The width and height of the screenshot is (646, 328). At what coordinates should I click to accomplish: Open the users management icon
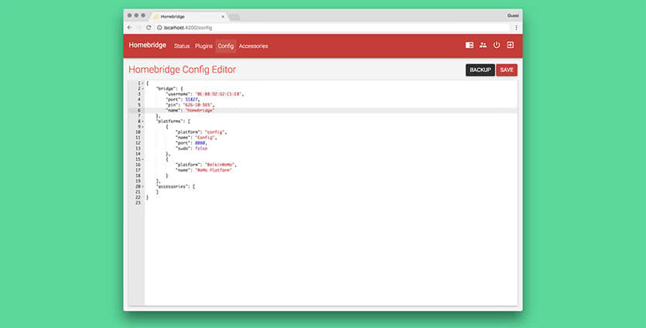[x=483, y=46]
